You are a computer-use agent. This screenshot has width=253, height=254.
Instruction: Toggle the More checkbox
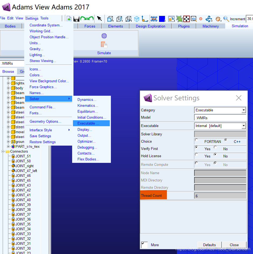tap(144, 245)
